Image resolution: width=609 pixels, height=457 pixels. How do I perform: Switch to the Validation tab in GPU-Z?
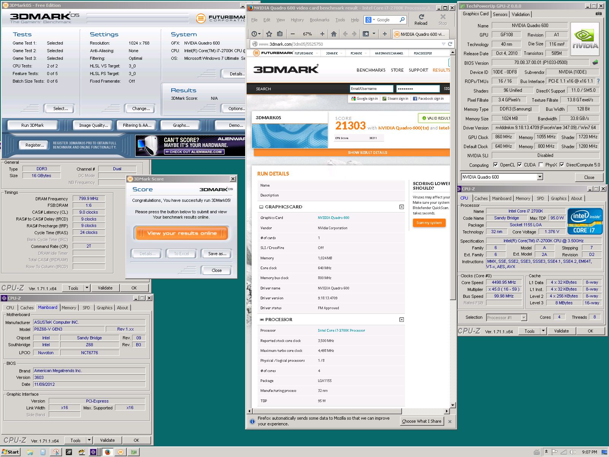click(520, 14)
